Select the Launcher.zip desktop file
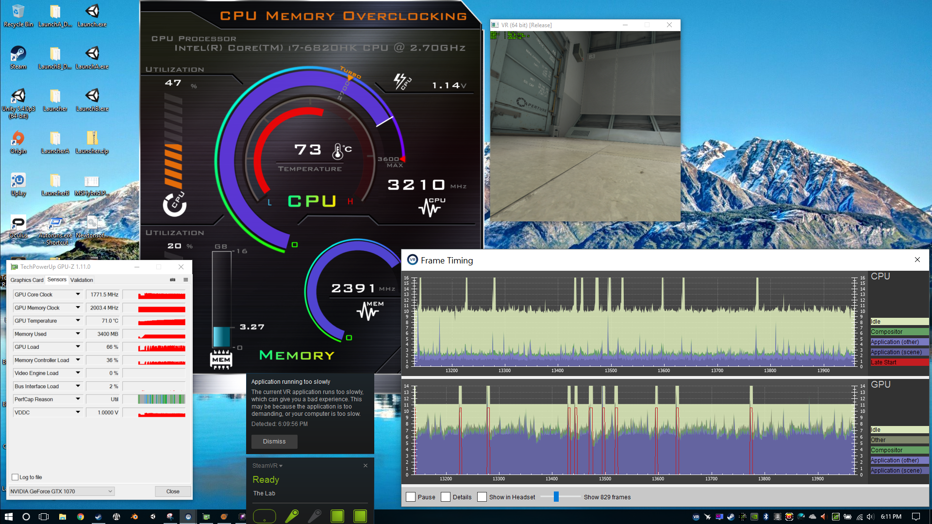This screenshot has width=932, height=524. tap(92, 142)
